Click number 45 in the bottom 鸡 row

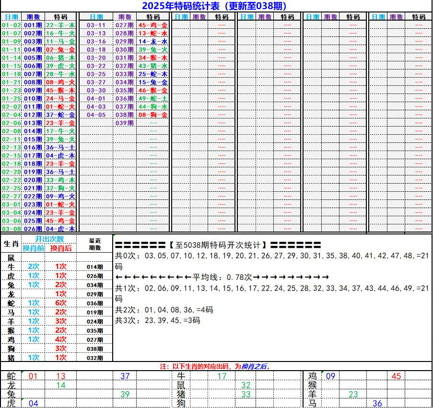click(x=396, y=376)
